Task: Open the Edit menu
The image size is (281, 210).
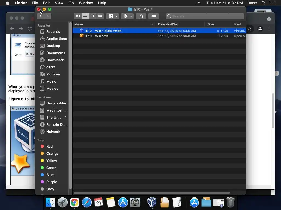Action: pos(46,3)
